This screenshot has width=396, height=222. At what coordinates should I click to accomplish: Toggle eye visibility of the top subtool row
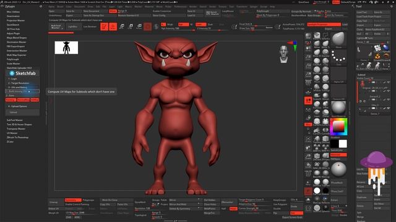pos(389,82)
